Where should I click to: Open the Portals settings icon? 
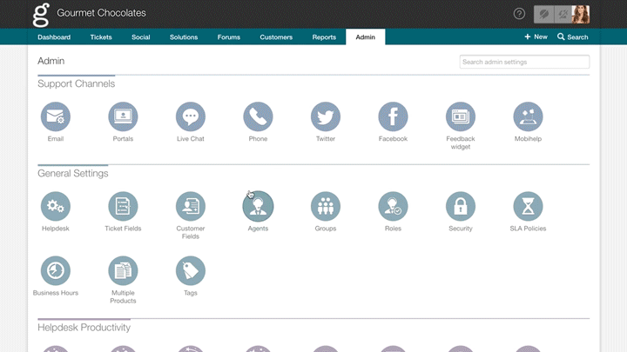pyautogui.click(x=123, y=116)
